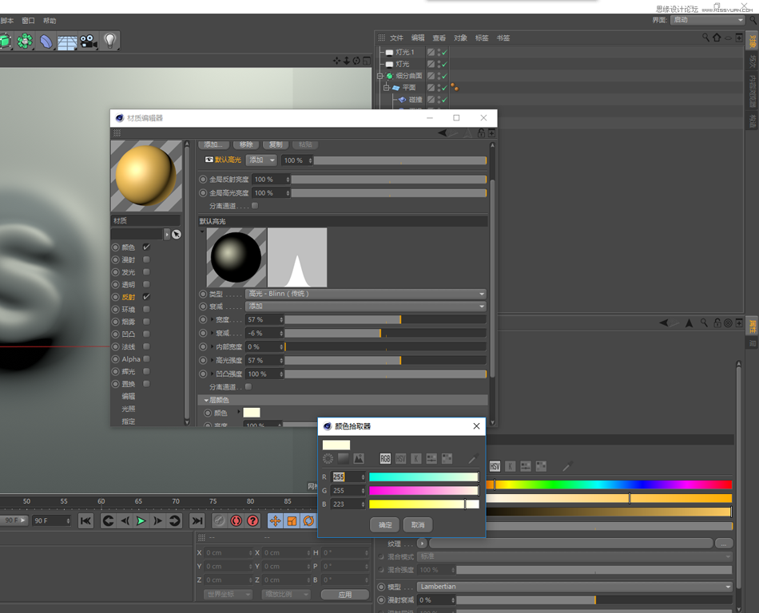Screen dimensions: 759x613
Task: Click the Object Manager search magnifier icon
Action: pyautogui.click(x=705, y=38)
